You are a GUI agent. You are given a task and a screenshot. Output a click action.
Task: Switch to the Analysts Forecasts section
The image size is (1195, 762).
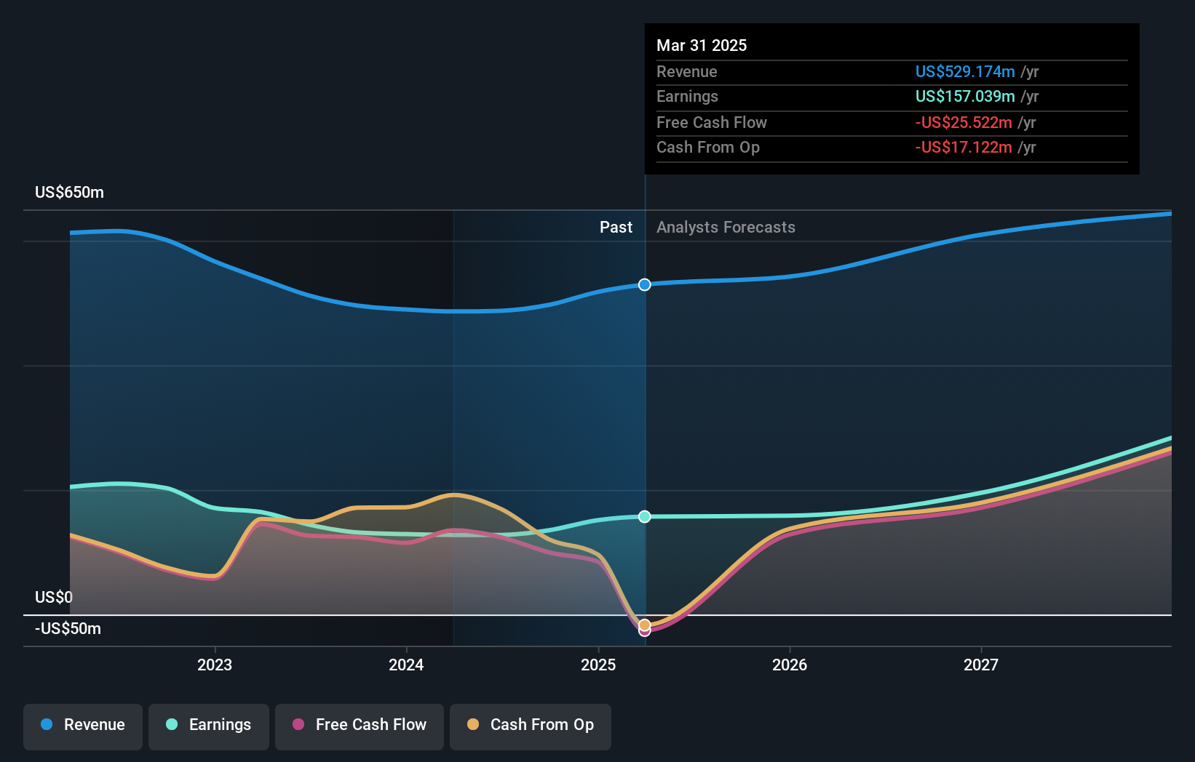click(x=725, y=227)
